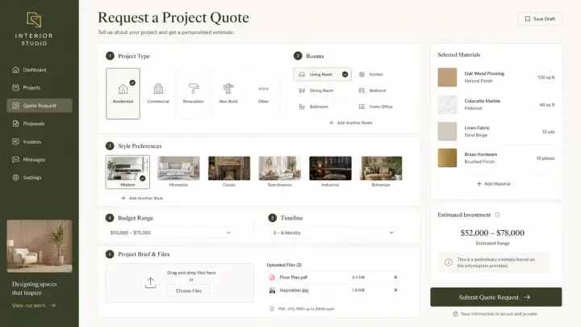Image resolution: width=581 pixels, height=327 pixels.
Task: Click View our work link
Action: tap(34, 305)
